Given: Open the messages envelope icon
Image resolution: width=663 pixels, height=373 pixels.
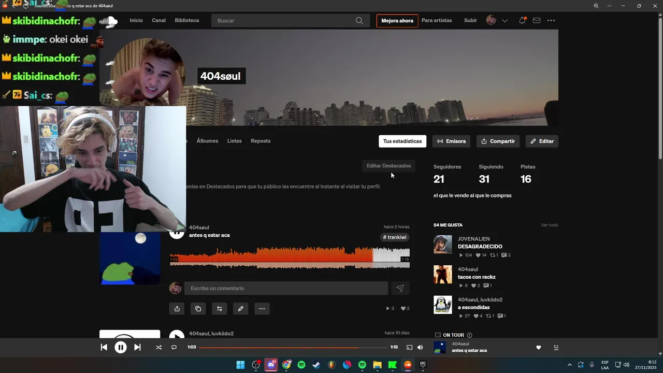Looking at the screenshot, I should (x=537, y=21).
